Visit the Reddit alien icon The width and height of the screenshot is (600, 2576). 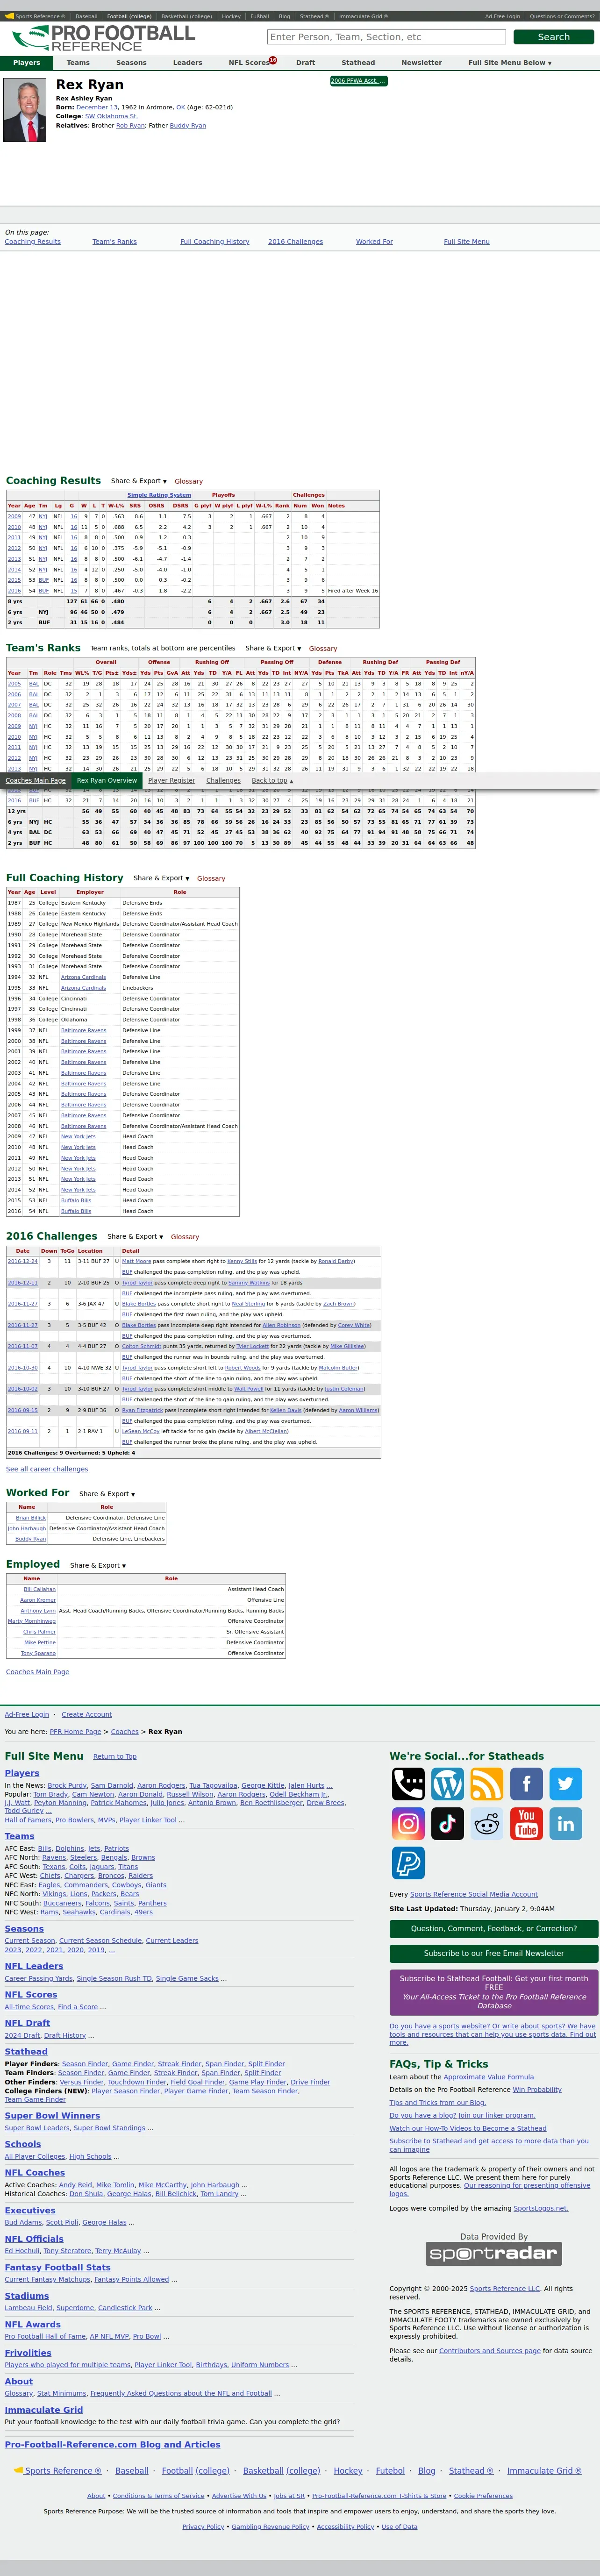487,1824
